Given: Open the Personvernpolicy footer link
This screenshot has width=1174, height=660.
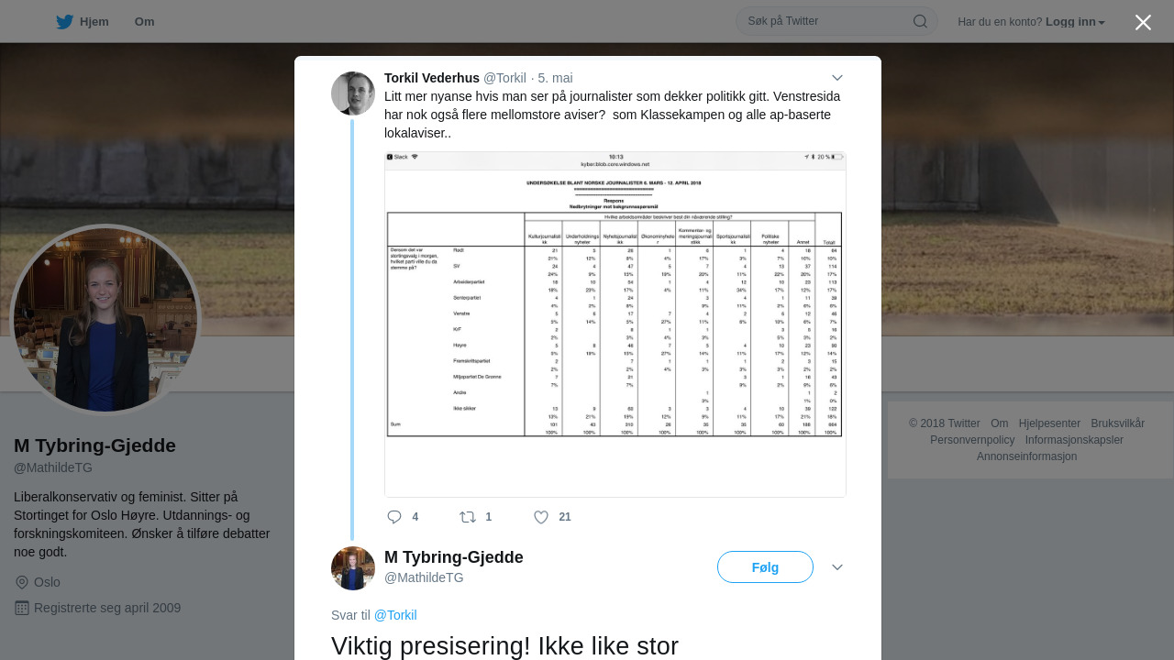Looking at the screenshot, I should [x=972, y=440].
